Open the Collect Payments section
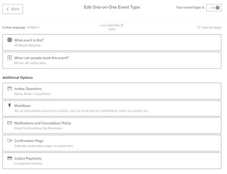Image resolution: width=227 pixels, height=174 pixels. (112, 161)
